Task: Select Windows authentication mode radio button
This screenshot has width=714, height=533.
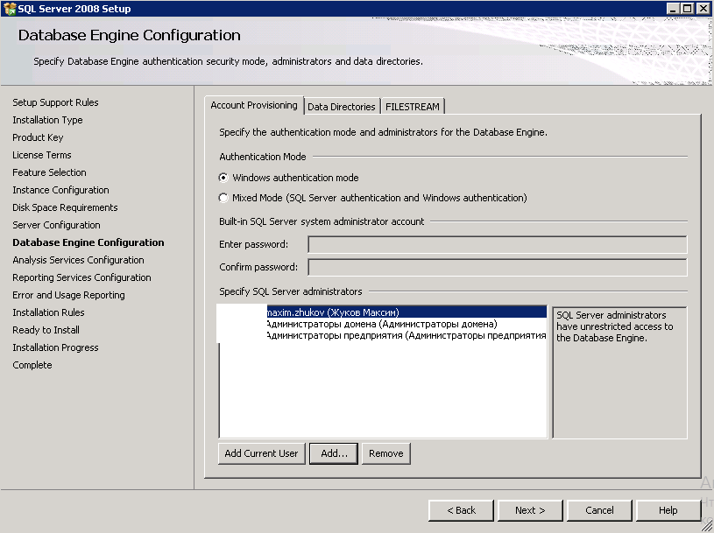Action: coord(223,178)
